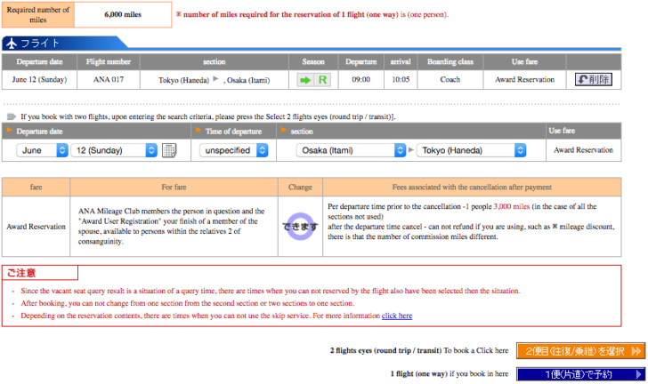Click the 'Award Reservation' fare table cell

(36, 227)
